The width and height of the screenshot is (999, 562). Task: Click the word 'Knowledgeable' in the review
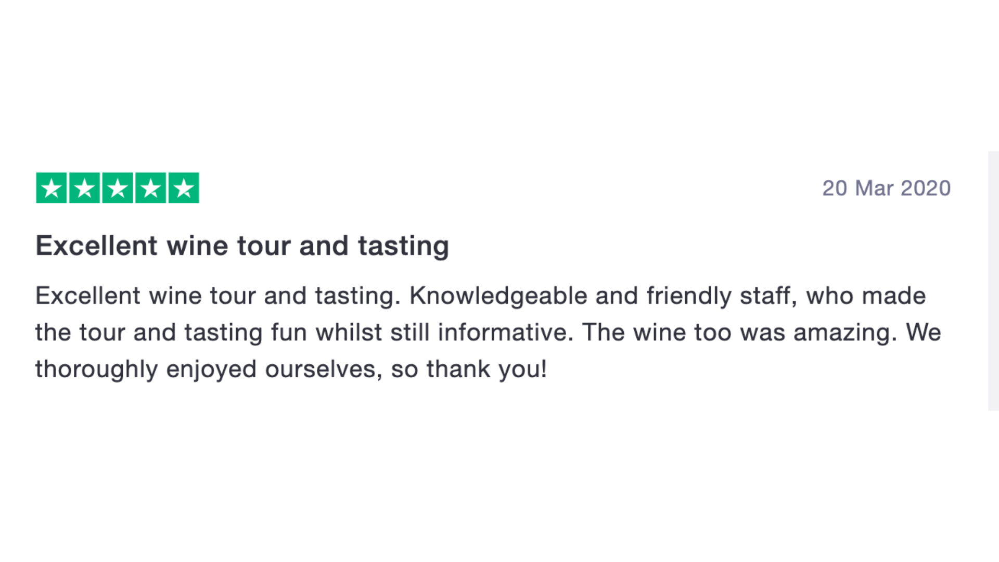498,296
